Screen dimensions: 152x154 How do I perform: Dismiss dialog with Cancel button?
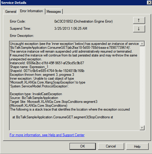[111, 146]
